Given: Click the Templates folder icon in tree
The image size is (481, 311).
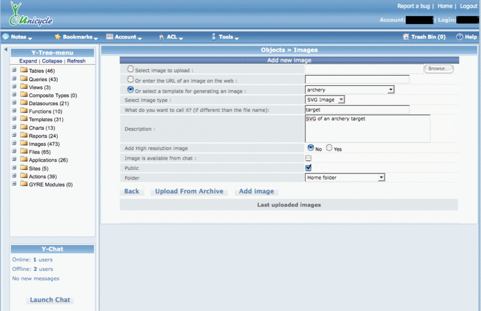Looking at the screenshot, I should (x=24, y=119).
